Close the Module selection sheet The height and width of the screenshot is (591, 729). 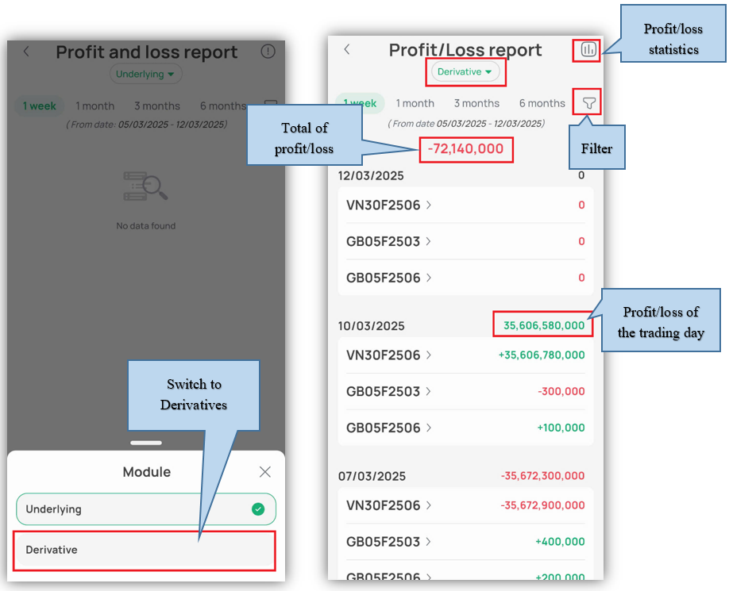click(x=265, y=472)
